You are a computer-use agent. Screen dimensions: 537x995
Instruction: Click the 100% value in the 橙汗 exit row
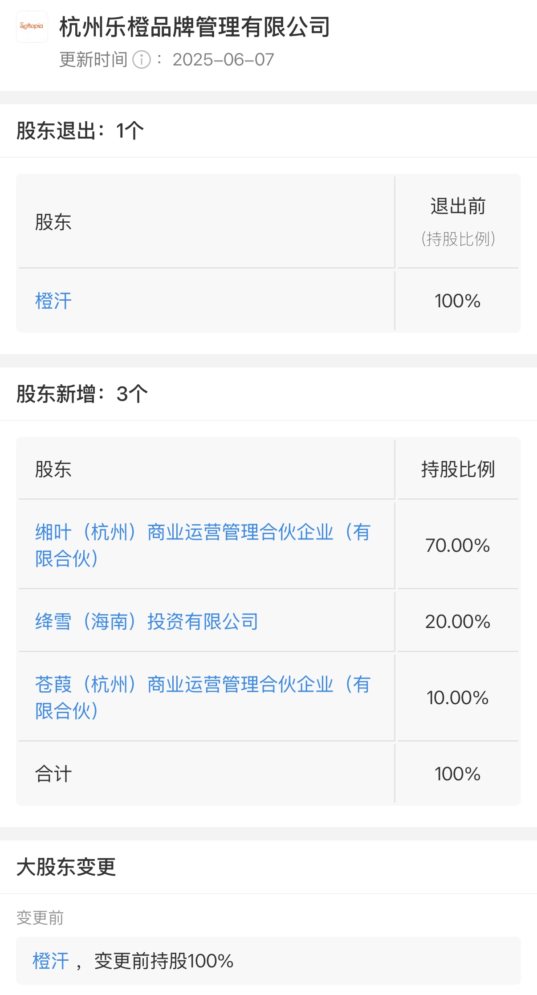pyautogui.click(x=458, y=301)
